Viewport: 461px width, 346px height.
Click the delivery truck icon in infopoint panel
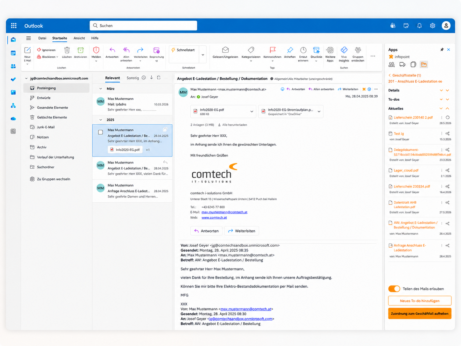point(402,65)
